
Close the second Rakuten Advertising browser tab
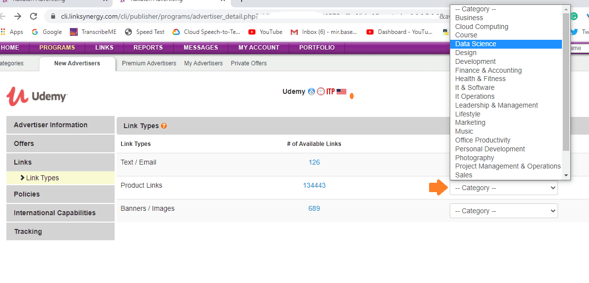(223, 1)
